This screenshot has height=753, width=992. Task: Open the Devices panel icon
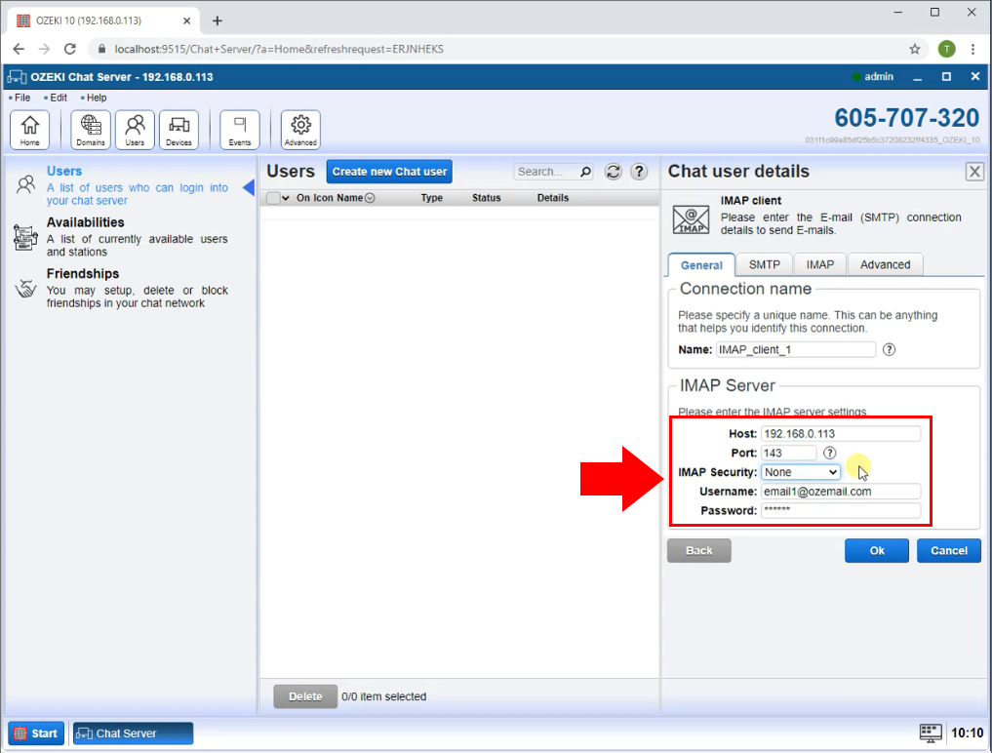pos(179,128)
